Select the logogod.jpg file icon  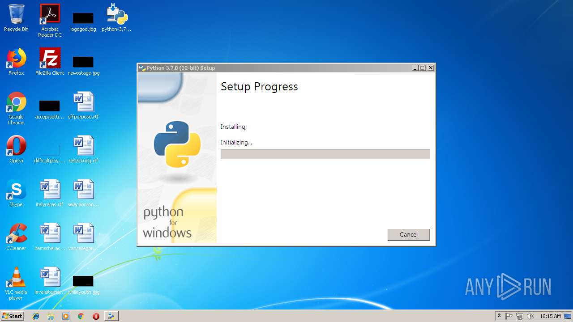point(83,21)
